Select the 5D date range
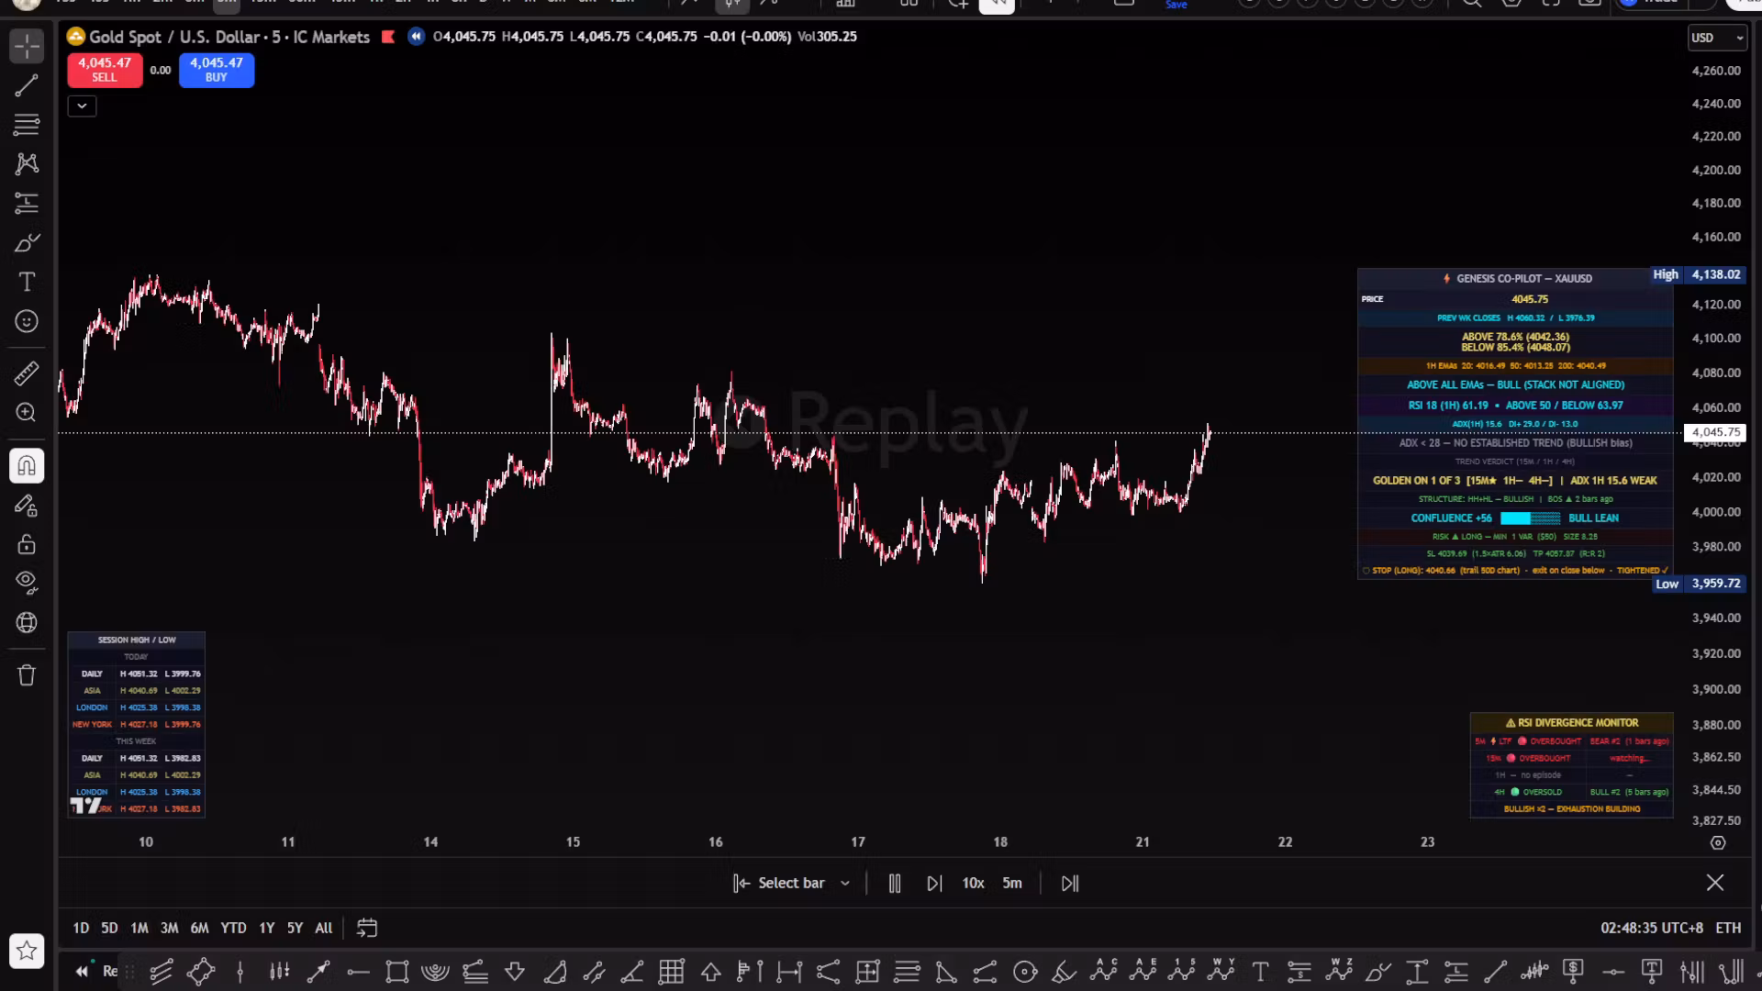 pyautogui.click(x=109, y=928)
